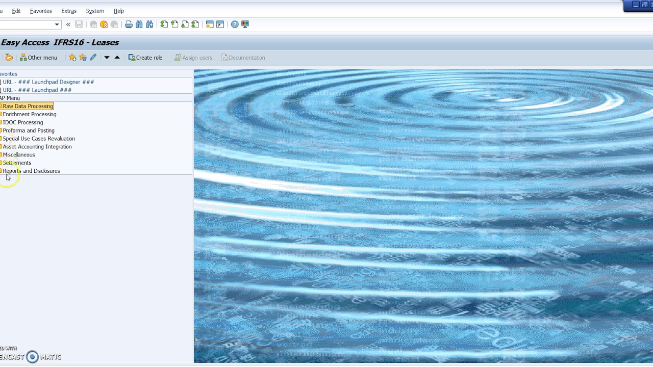Select URL ### Launchpad ### favorite
653x367 pixels.
(37, 90)
